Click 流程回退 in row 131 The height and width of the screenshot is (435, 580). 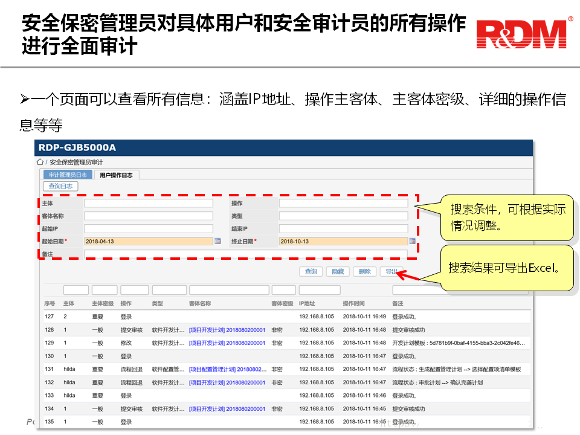[131, 369]
